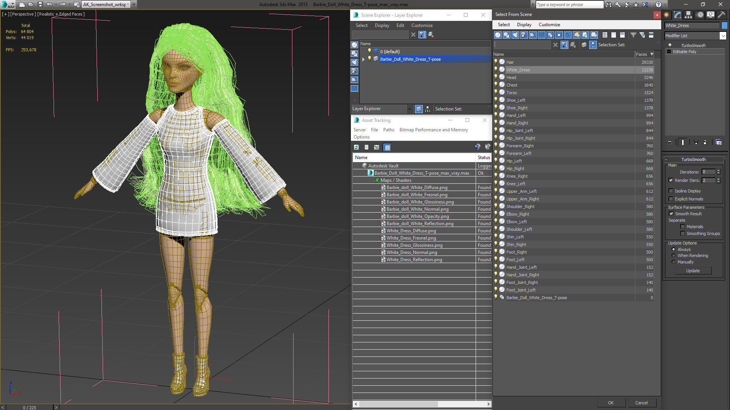Image resolution: width=730 pixels, height=410 pixels.
Task: Open Customize menu in Select From Scene
Action: (549, 25)
